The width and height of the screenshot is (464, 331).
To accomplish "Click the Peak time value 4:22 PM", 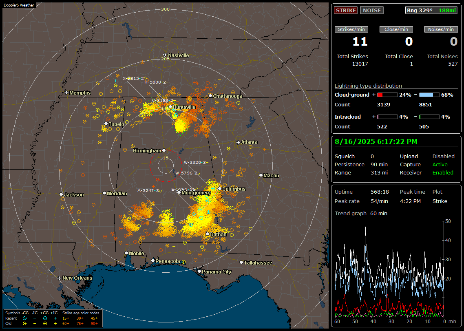I will coord(410,201).
